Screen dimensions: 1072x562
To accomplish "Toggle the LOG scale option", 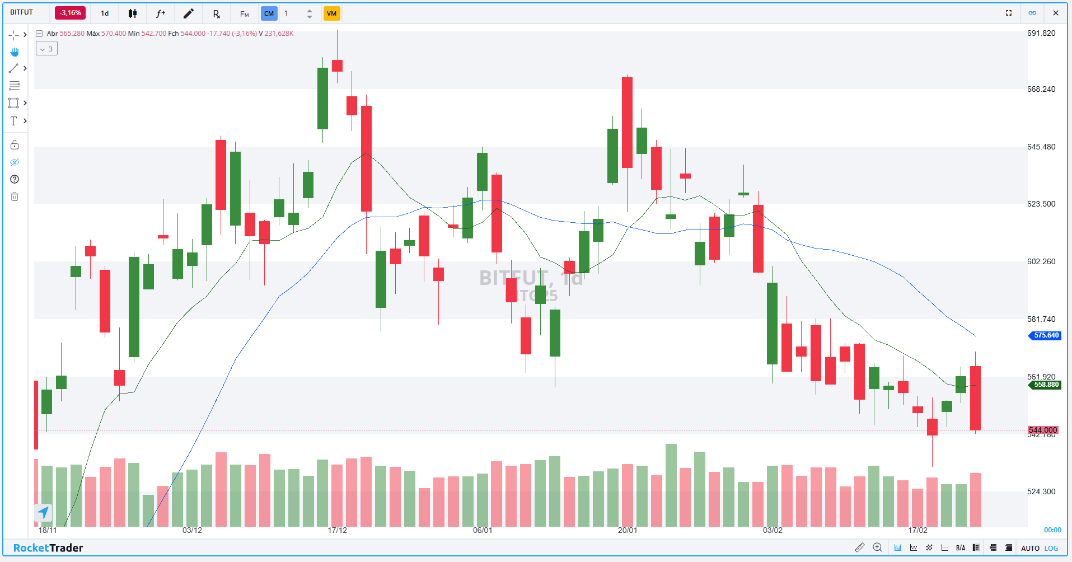I will (x=1051, y=548).
